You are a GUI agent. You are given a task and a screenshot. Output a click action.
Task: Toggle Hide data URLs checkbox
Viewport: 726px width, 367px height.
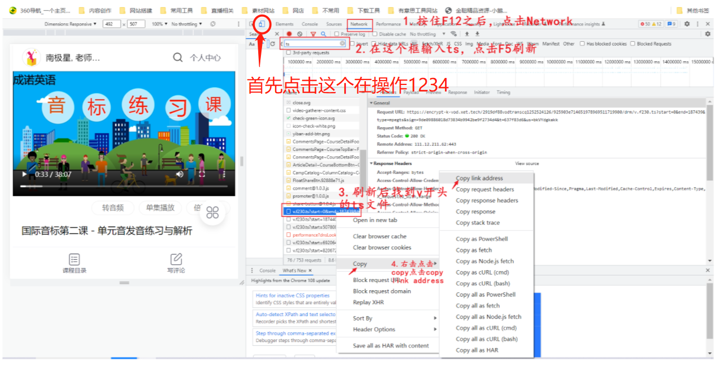374,43
